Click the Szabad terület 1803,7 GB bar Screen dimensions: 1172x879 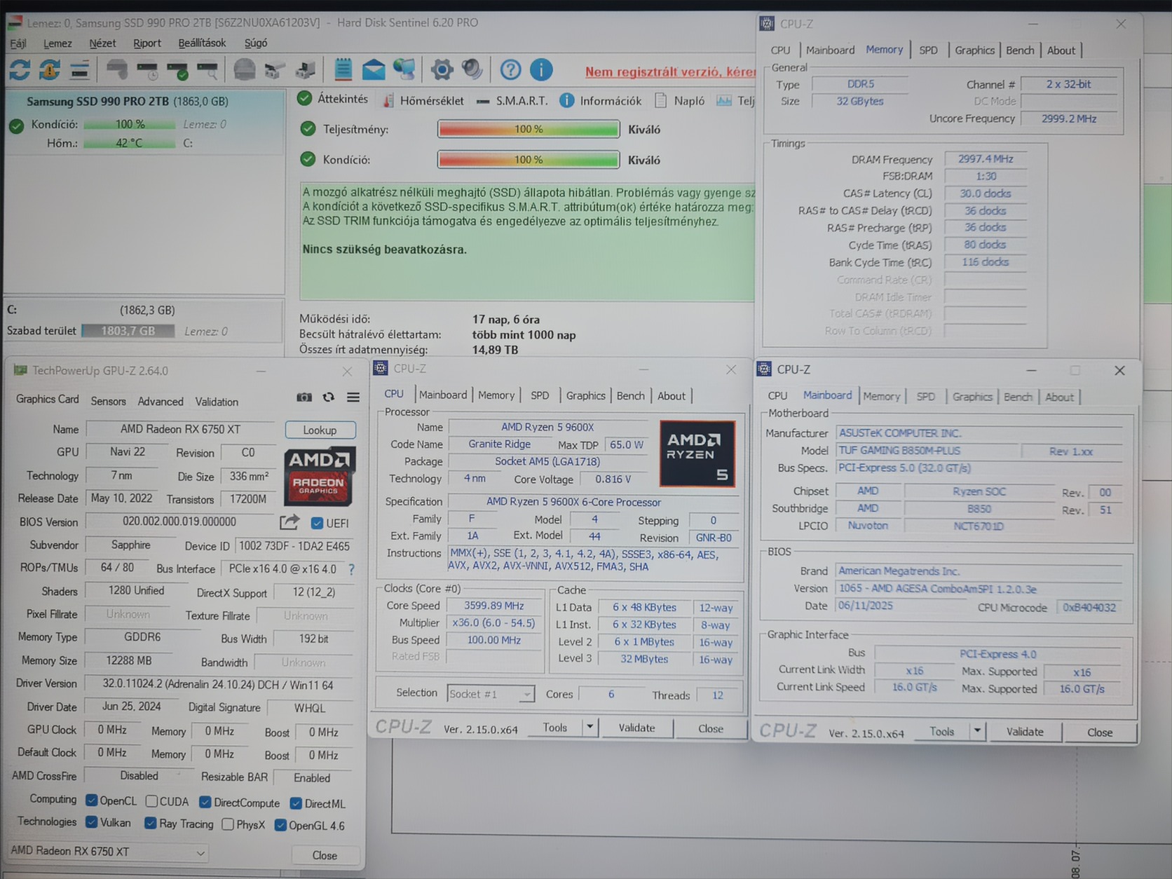coord(128,331)
